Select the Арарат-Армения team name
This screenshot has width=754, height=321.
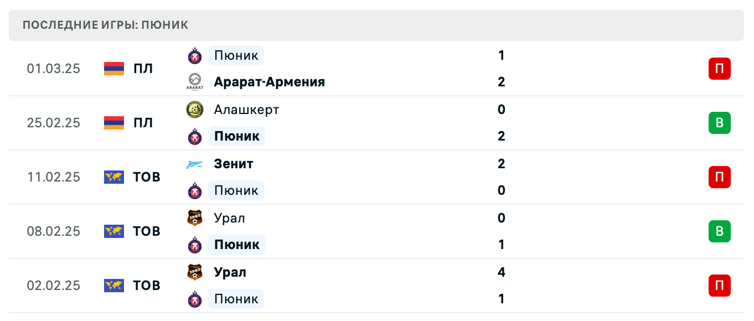(269, 82)
